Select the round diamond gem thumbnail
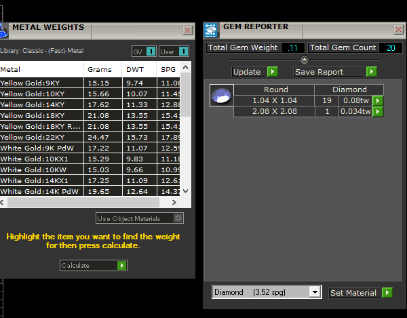The image size is (407, 318). coord(221,96)
